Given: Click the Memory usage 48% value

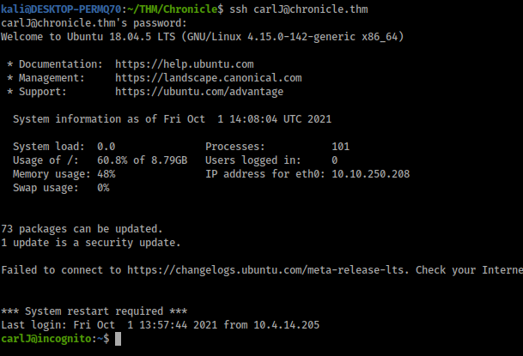Looking at the screenshot, I should [x=105, y=174].
